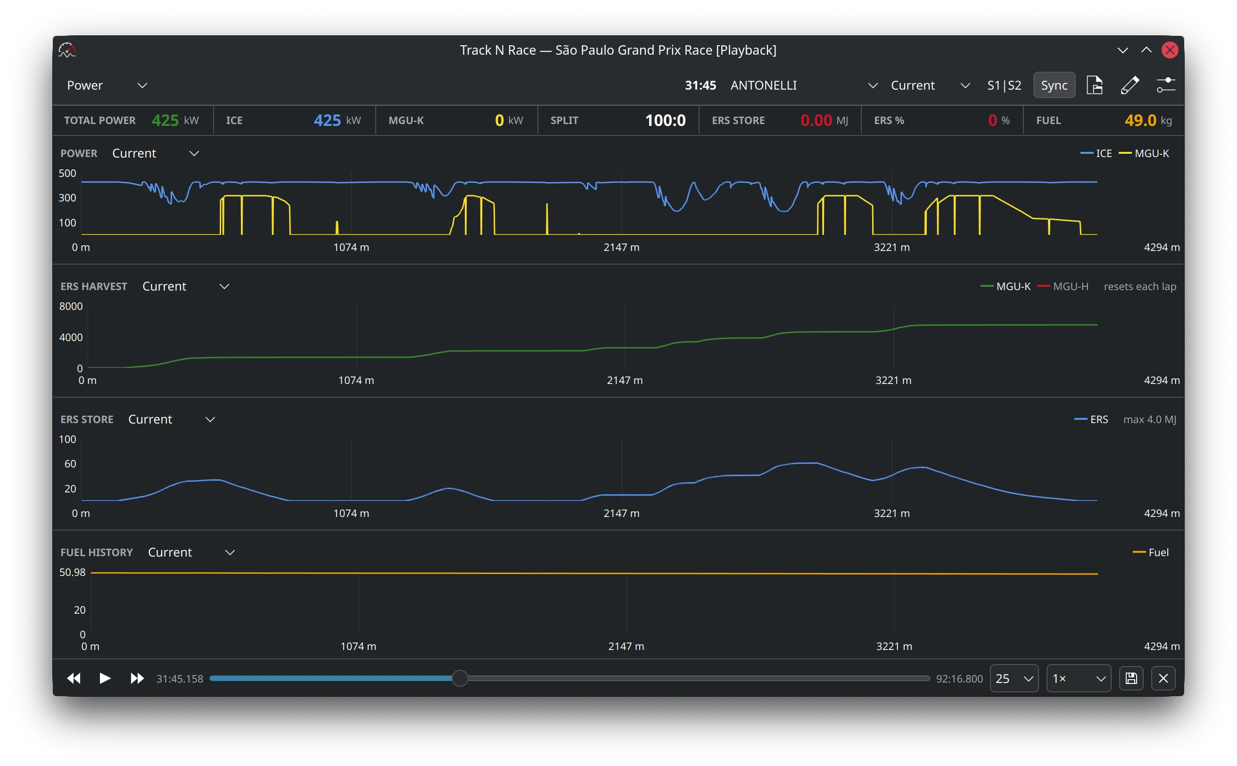Viewport: 1237px width, 766px height.
Task: Open the 25 frame rate dropdown
Action: [x=1014, y=678]
